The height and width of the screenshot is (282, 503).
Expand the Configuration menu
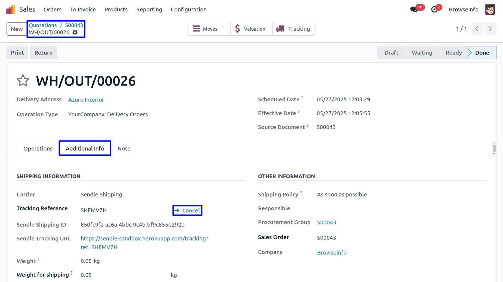tap(189, 10)
